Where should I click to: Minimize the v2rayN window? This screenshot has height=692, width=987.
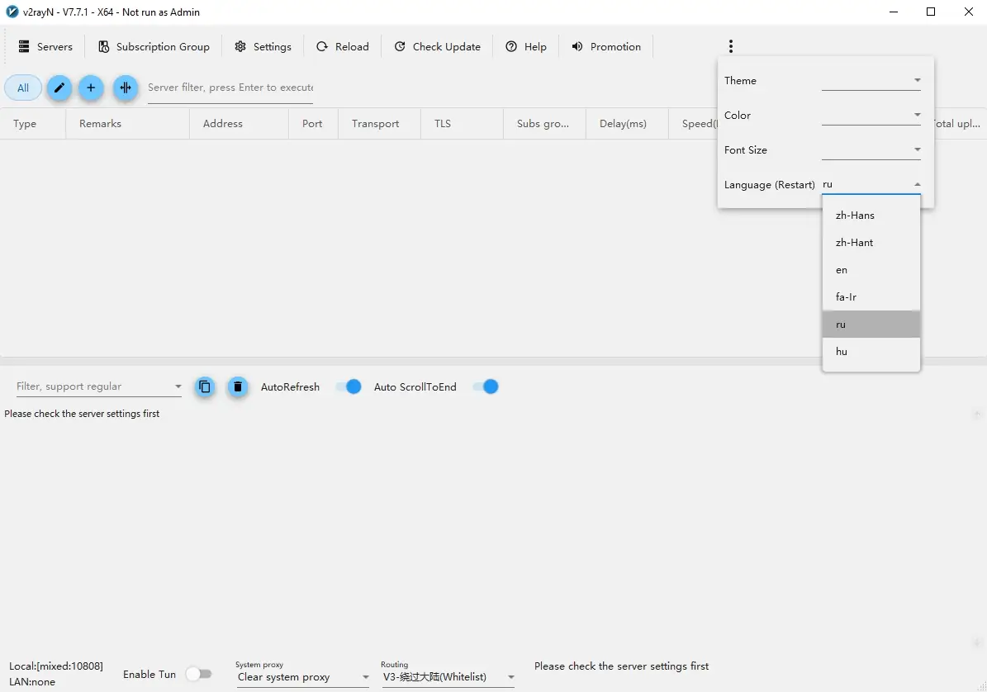click(893, 12)
